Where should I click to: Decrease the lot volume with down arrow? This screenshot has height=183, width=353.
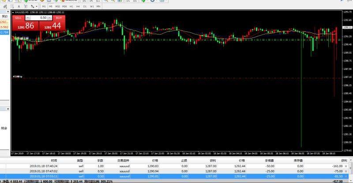(x=27, y=18)
